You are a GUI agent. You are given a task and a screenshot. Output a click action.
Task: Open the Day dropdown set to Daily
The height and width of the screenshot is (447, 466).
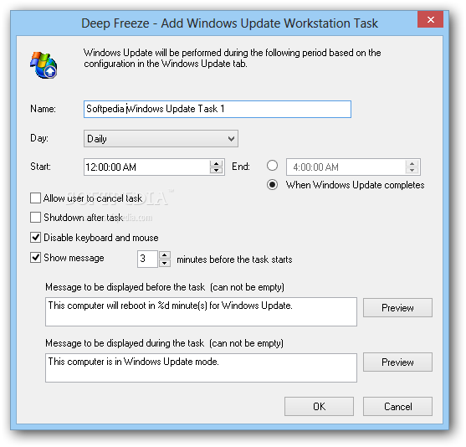coord(161,139)
